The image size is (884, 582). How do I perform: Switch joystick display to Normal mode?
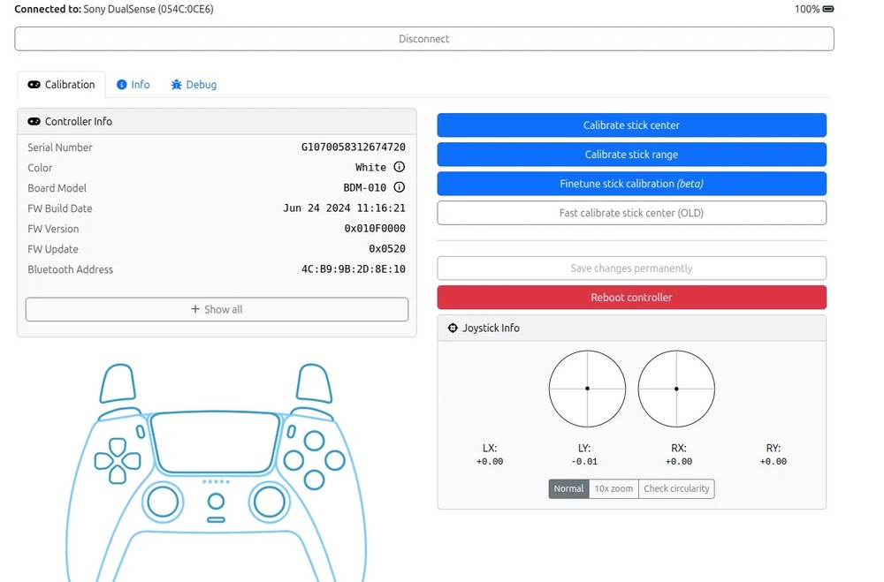(568, 488)
